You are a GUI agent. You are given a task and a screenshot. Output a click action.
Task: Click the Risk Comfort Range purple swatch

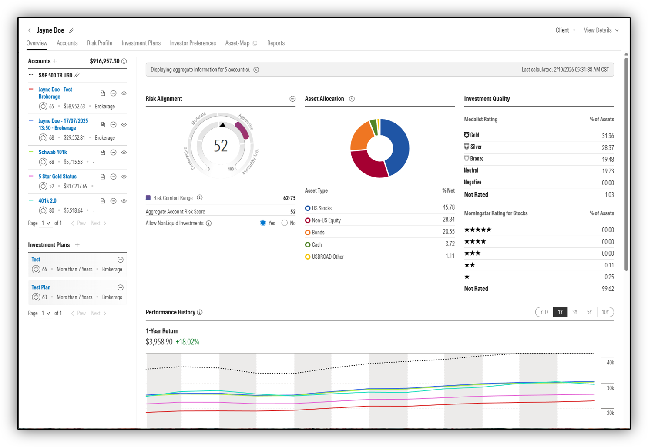pyautogui.click(x=148, y=198)
